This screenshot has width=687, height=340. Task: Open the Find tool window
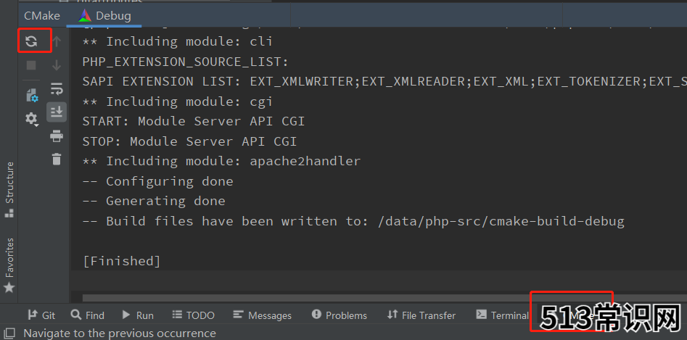[88, 315]
